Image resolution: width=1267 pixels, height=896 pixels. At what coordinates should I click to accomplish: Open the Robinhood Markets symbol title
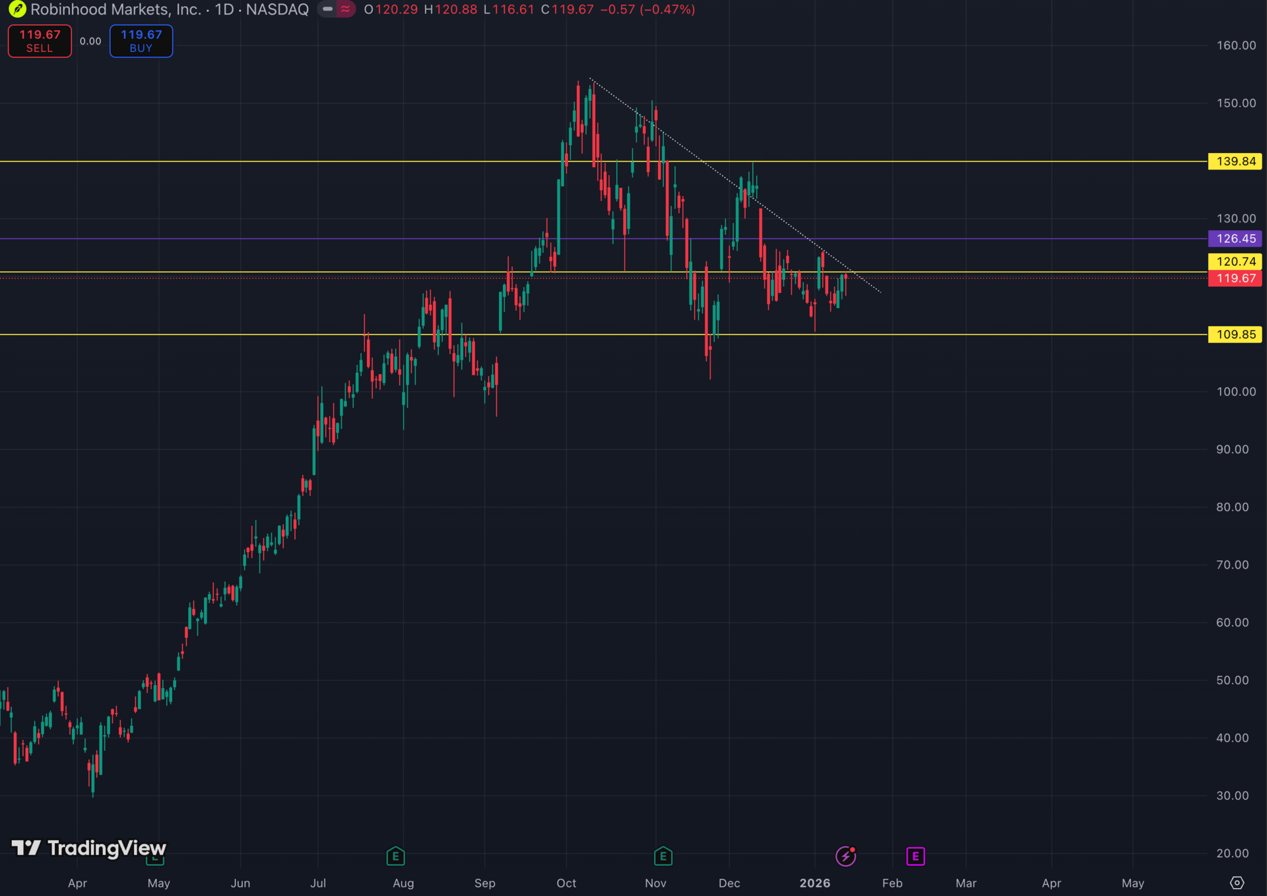pos(115,9)
